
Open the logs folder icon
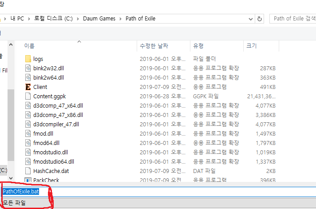28,59
